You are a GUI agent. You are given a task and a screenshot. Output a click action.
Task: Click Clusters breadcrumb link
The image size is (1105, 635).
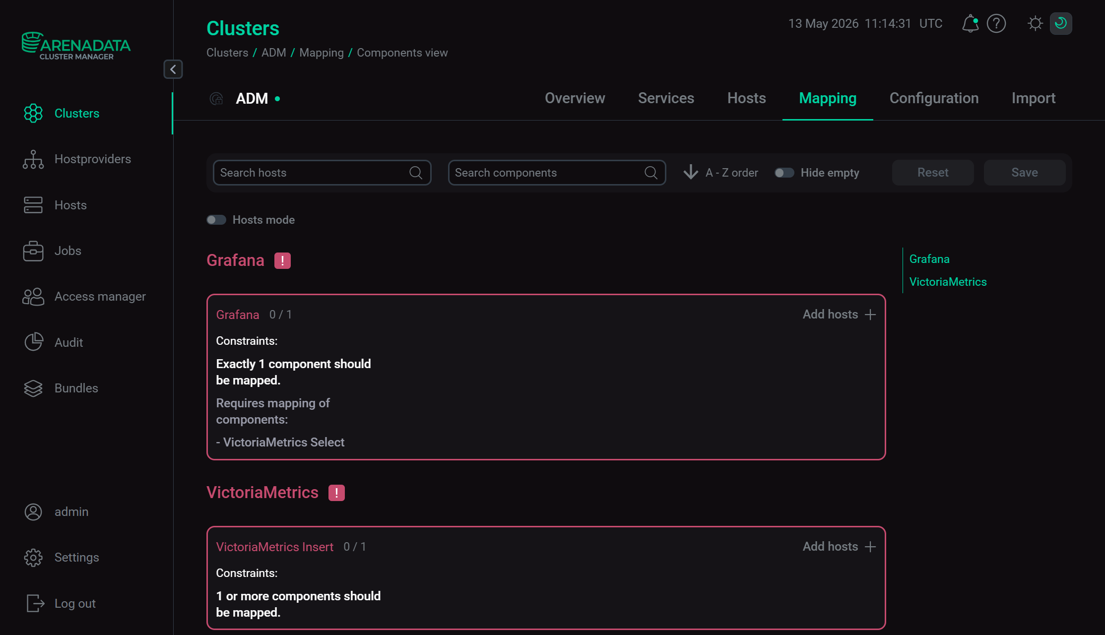pyautogui.click(x=227, y=53)
